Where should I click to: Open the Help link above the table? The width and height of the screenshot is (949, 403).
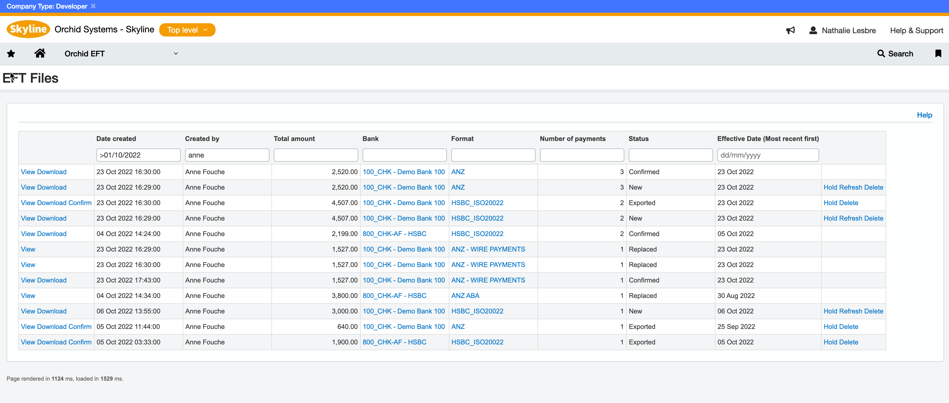tap(924, 115)
